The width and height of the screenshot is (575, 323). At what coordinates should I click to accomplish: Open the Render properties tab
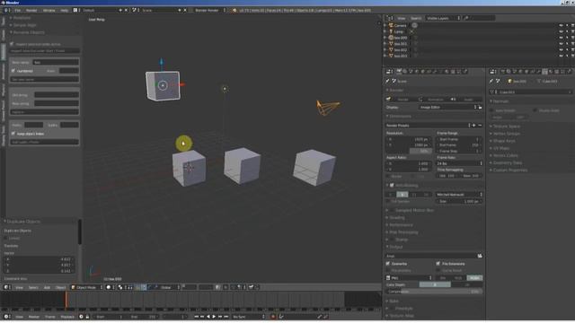(x=399, y=72)
